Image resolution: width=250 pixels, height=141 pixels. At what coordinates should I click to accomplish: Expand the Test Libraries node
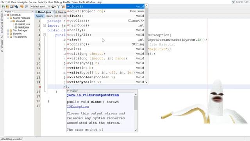point(8,37)
